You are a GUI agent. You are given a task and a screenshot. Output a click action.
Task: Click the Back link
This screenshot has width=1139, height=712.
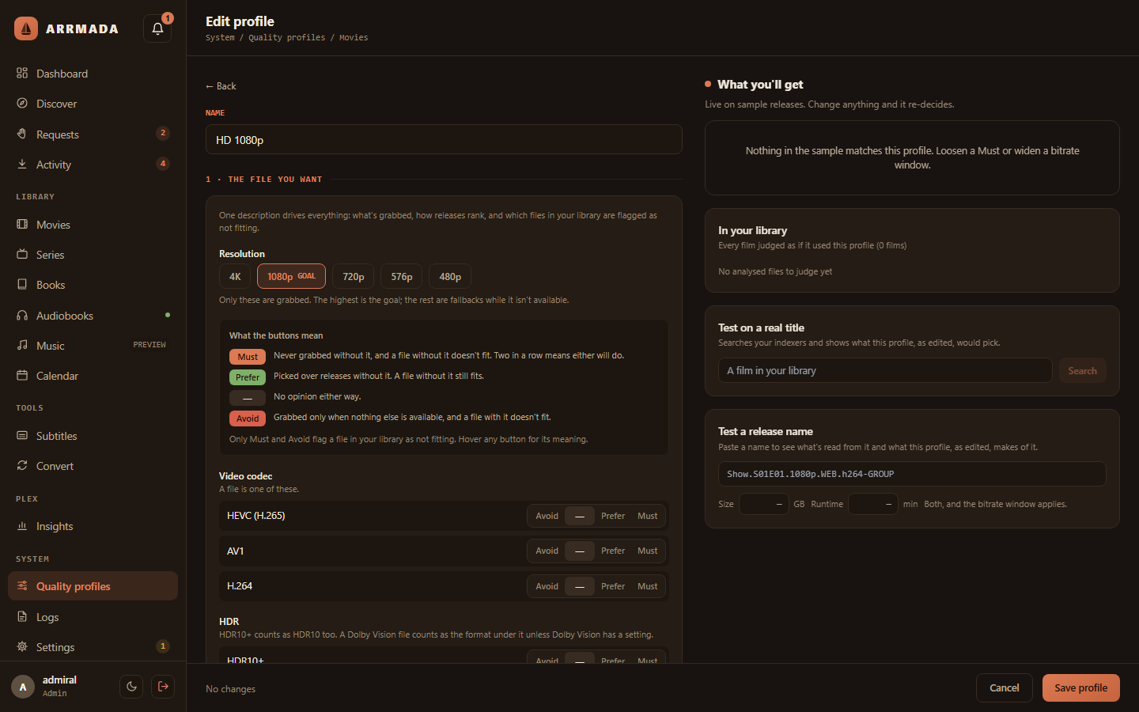(221, 86)
